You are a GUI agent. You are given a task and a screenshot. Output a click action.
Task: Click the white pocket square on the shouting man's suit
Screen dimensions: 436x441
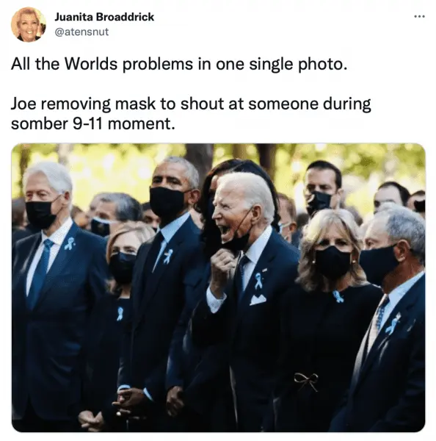258,300
